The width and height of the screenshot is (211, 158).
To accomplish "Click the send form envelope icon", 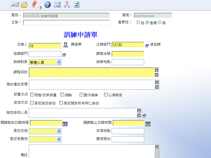I will (15, 4).
